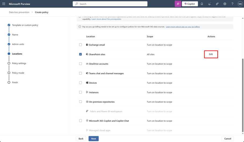The image size is (244, 142).
Task: Tick the OneDrive accounts checkbox
Action: 80,64
